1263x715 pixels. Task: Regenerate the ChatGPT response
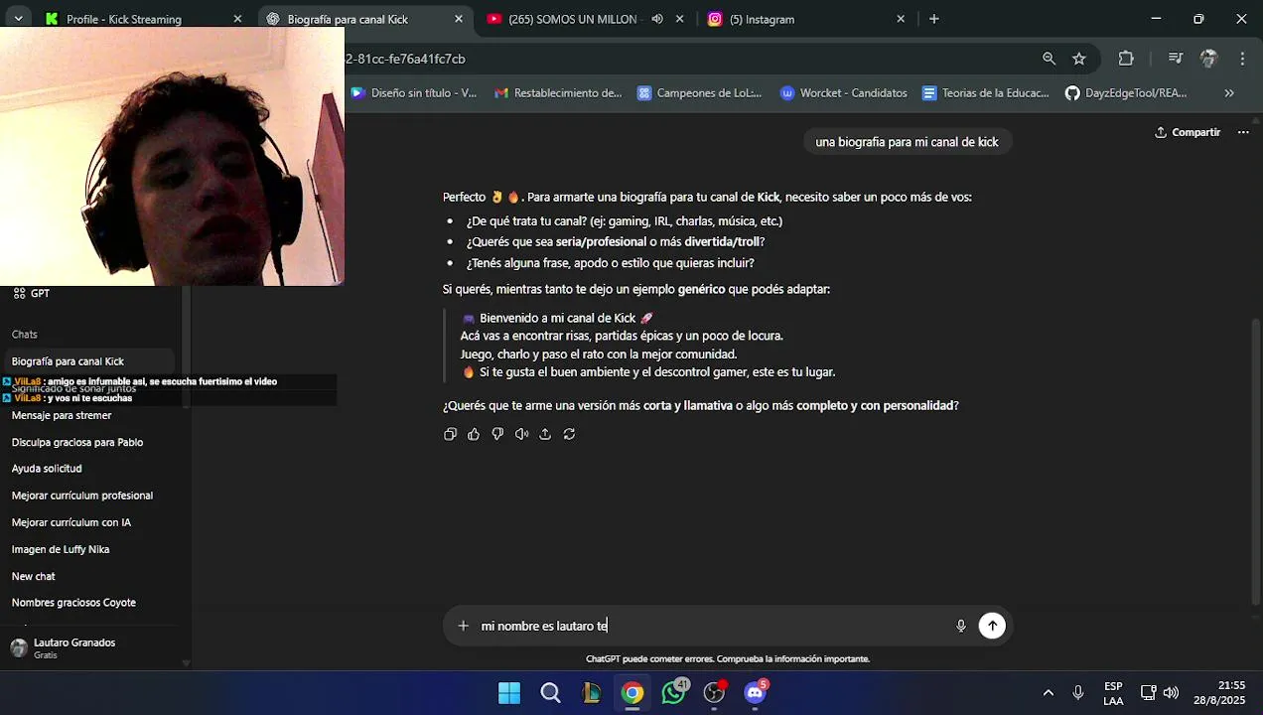569,434
